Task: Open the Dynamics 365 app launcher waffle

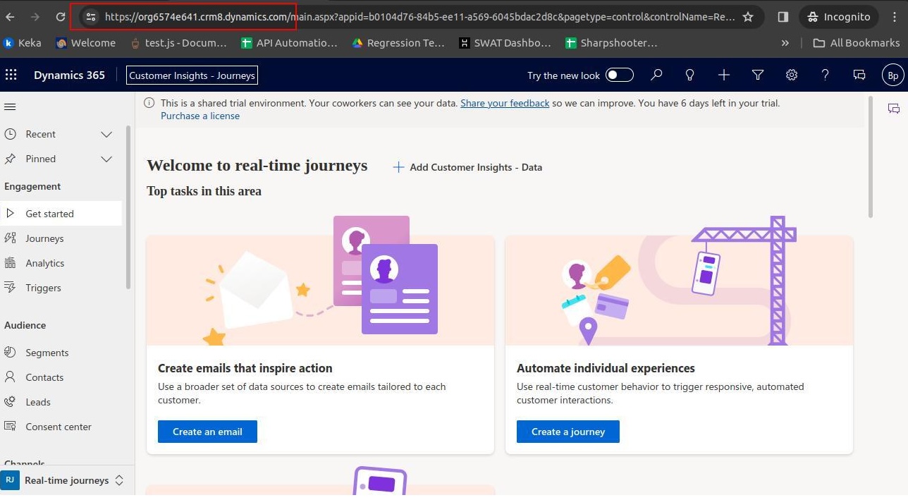Action: point(11,75)
